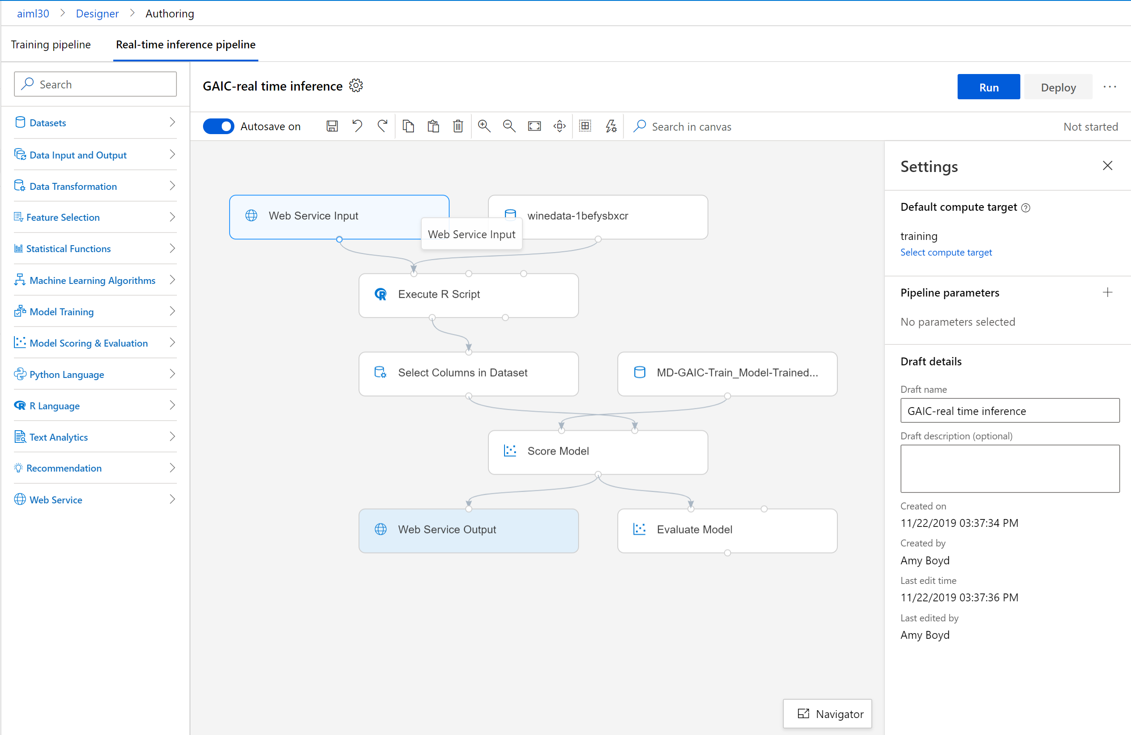Turn off the Autosave toggle
Viewport: 1131px width, 735px height.
pos(219,126)
